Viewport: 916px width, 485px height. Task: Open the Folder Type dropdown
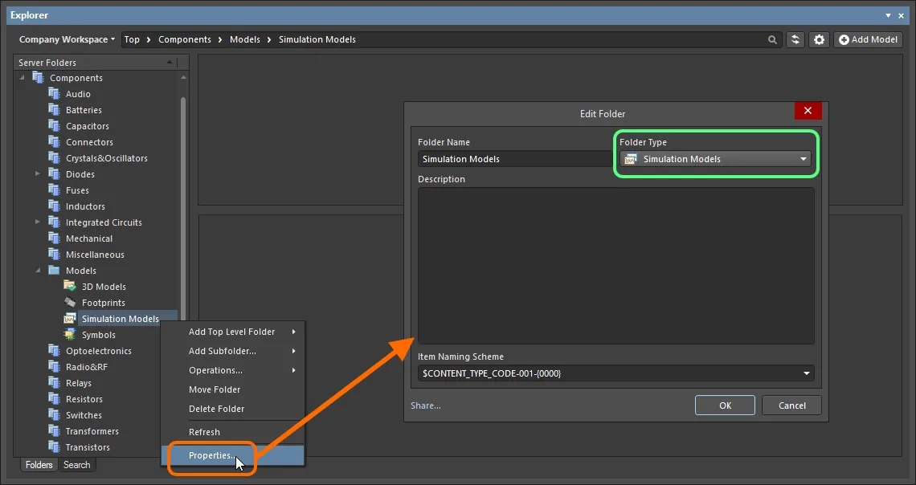pyautogui.click(x=715, y=159)
